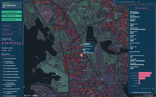Expand the 08 Opetusrakennukset tree item
The image size is (156, 97).
(2, 80)
